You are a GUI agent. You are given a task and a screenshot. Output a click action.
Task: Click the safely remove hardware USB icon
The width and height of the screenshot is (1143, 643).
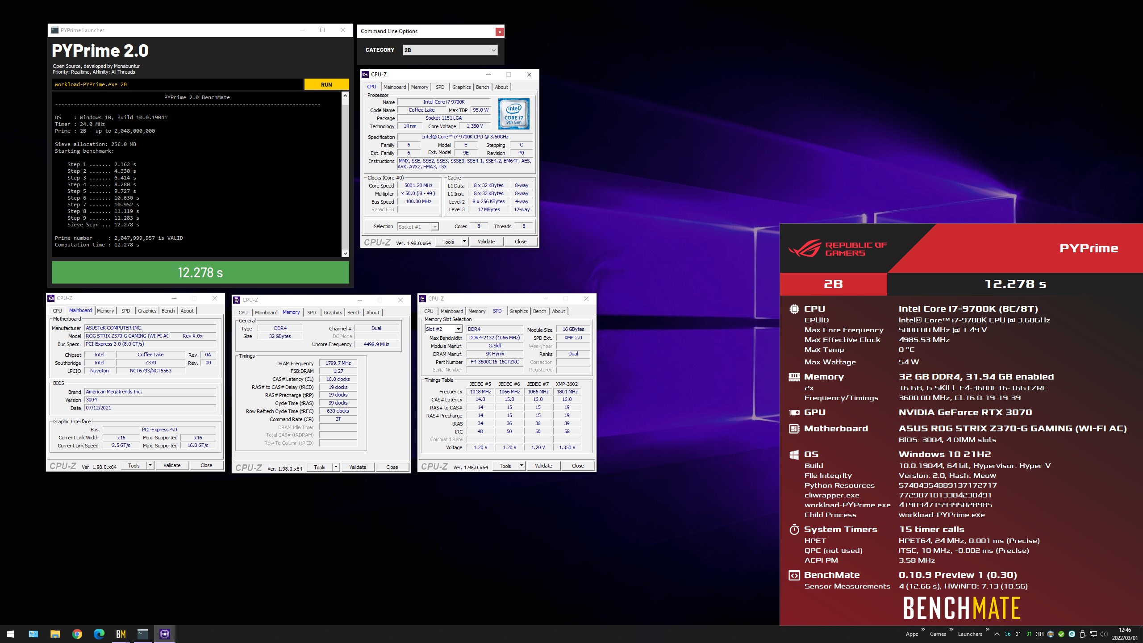click(x=1083, y=634)
